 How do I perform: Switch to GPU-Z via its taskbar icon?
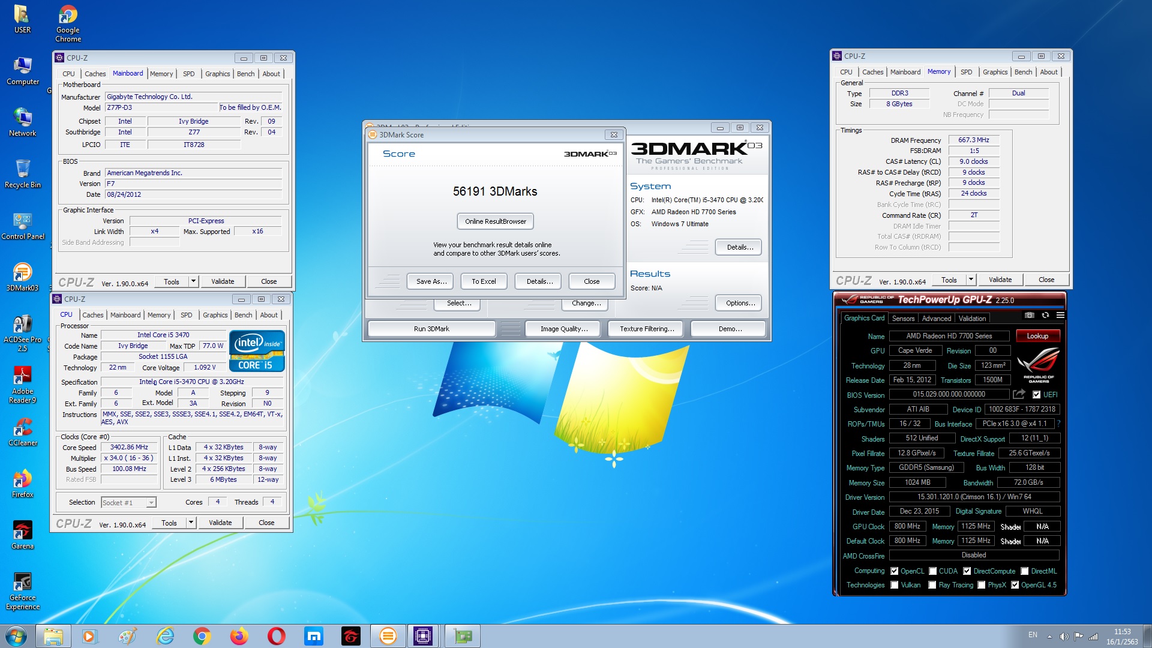click(463, 636)
